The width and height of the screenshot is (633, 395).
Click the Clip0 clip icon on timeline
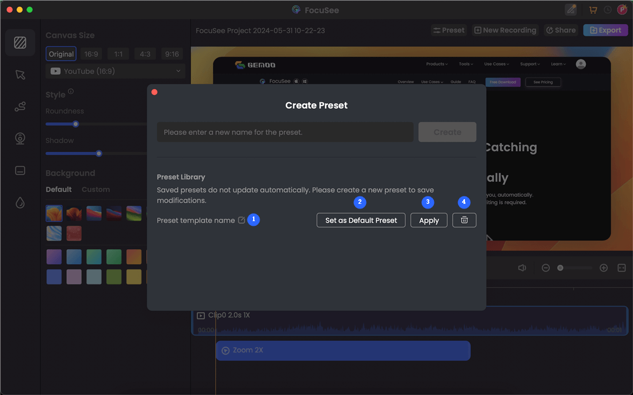(201, 316)
